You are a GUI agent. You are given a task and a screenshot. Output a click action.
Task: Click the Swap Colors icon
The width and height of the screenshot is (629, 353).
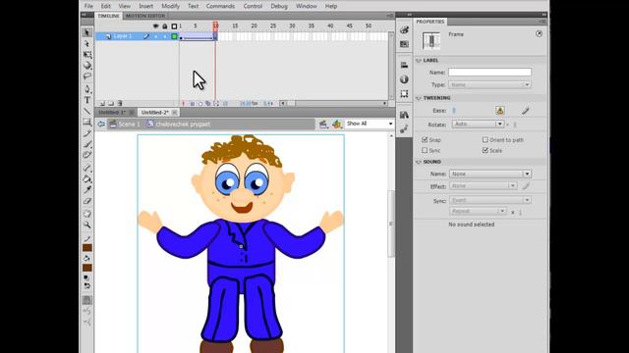click(x=86, y=285)
